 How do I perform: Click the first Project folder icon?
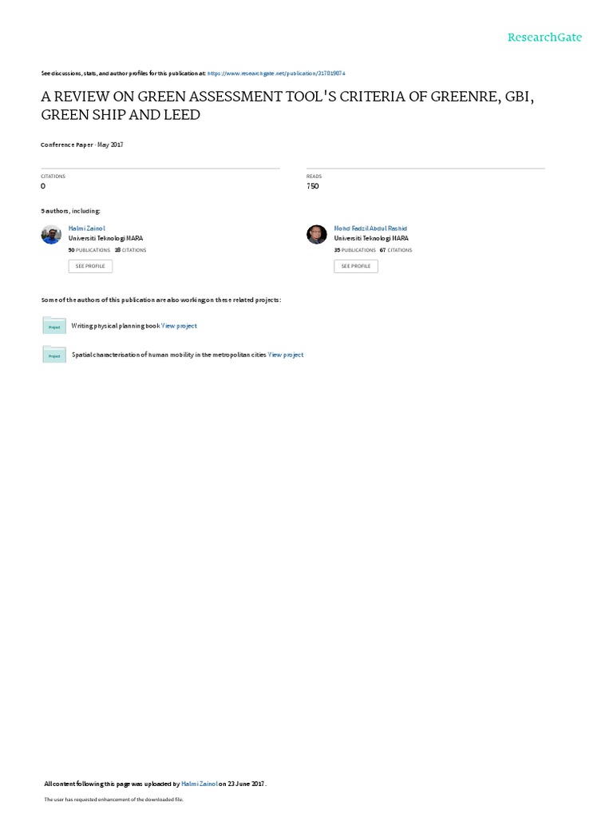coord(54,325)
